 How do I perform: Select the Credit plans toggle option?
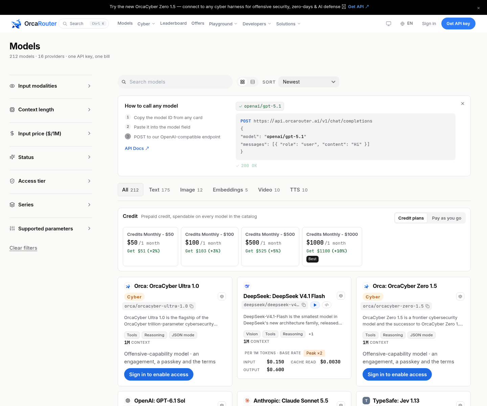click(411, 218)
